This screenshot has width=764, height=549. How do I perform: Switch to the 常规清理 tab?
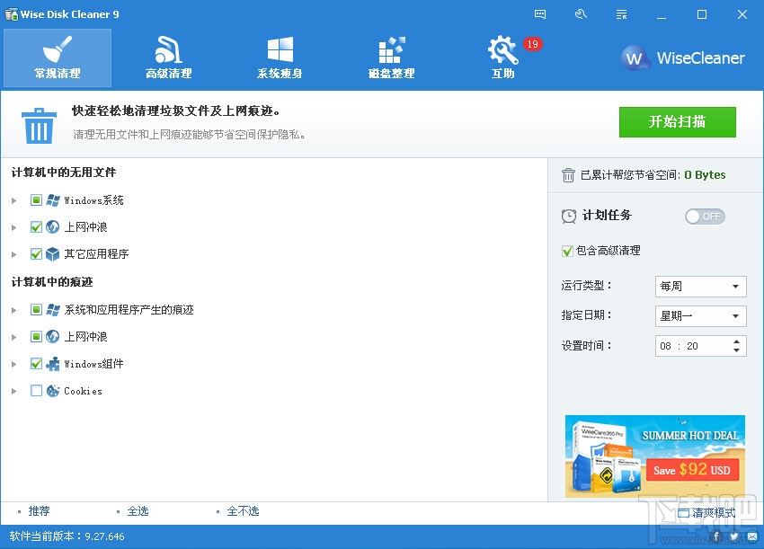58,58
